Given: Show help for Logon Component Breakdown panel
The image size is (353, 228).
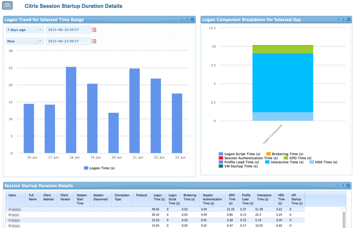Looking at the screenshot, I should pos(343,20).
